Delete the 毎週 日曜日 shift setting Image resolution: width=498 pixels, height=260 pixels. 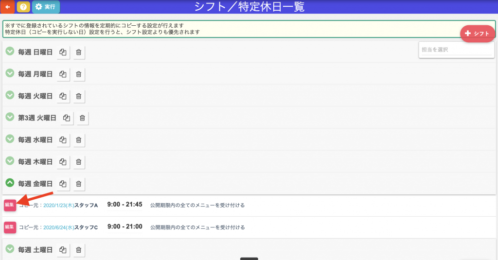[x=79, y=52]
